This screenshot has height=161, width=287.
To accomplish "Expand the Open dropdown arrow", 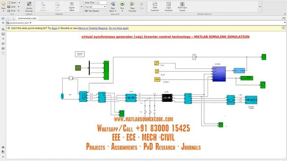I will (19, 3).
